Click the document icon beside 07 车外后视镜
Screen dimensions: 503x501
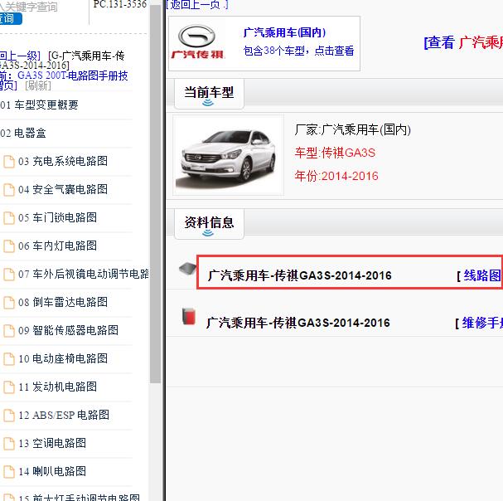8,275
